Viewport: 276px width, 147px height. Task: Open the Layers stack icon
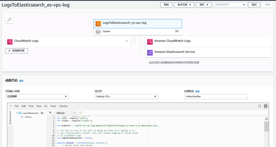click(x=98, y=32)
